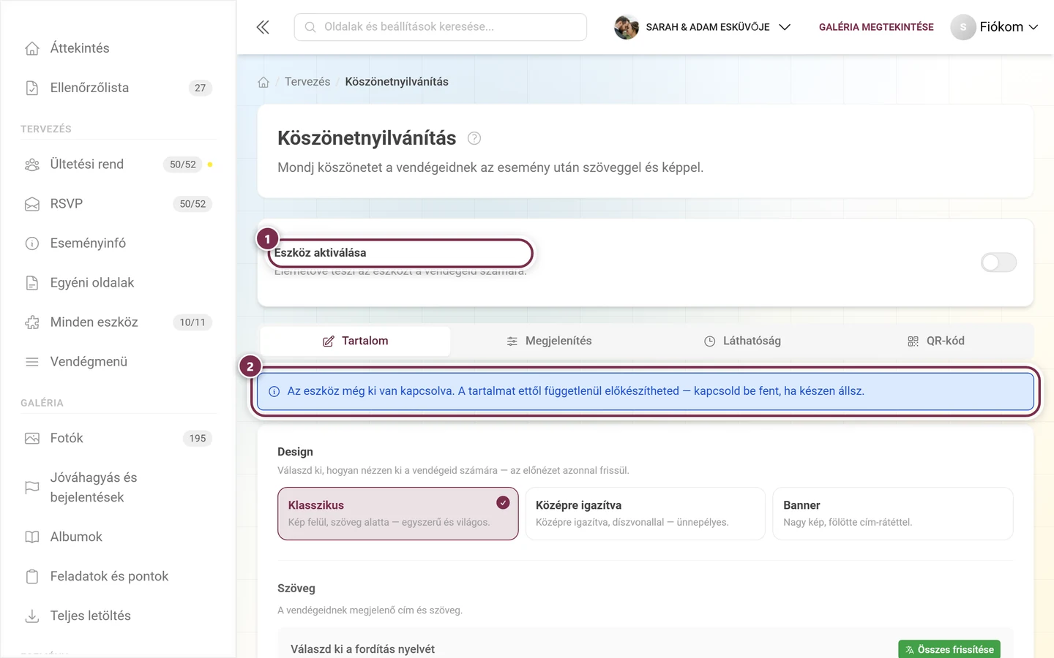Click the Összes frissítése button
This screenshot has width=1054, height=658.
(949, 650)
